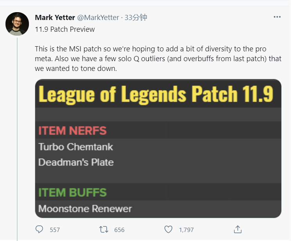295x241 pixels.
Task: Click the Moonstone Renewer entry in image
Action: coord(85,209)
